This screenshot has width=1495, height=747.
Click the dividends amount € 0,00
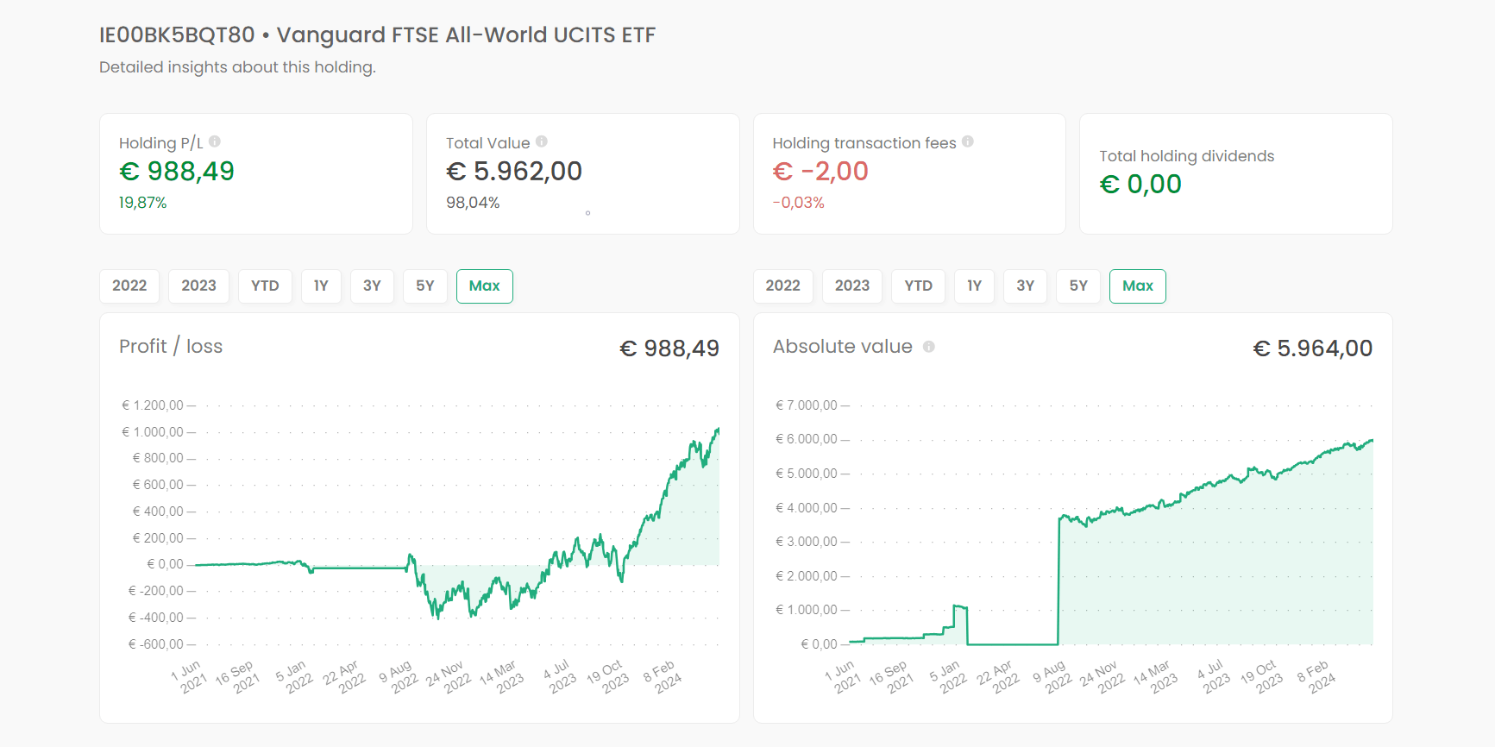pyautogui.click(x=1140, y=185)
